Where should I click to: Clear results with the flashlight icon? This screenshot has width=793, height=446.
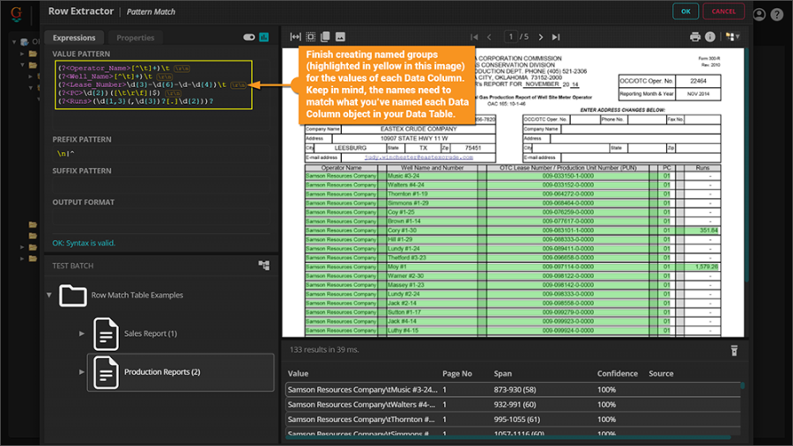point(733,350)
